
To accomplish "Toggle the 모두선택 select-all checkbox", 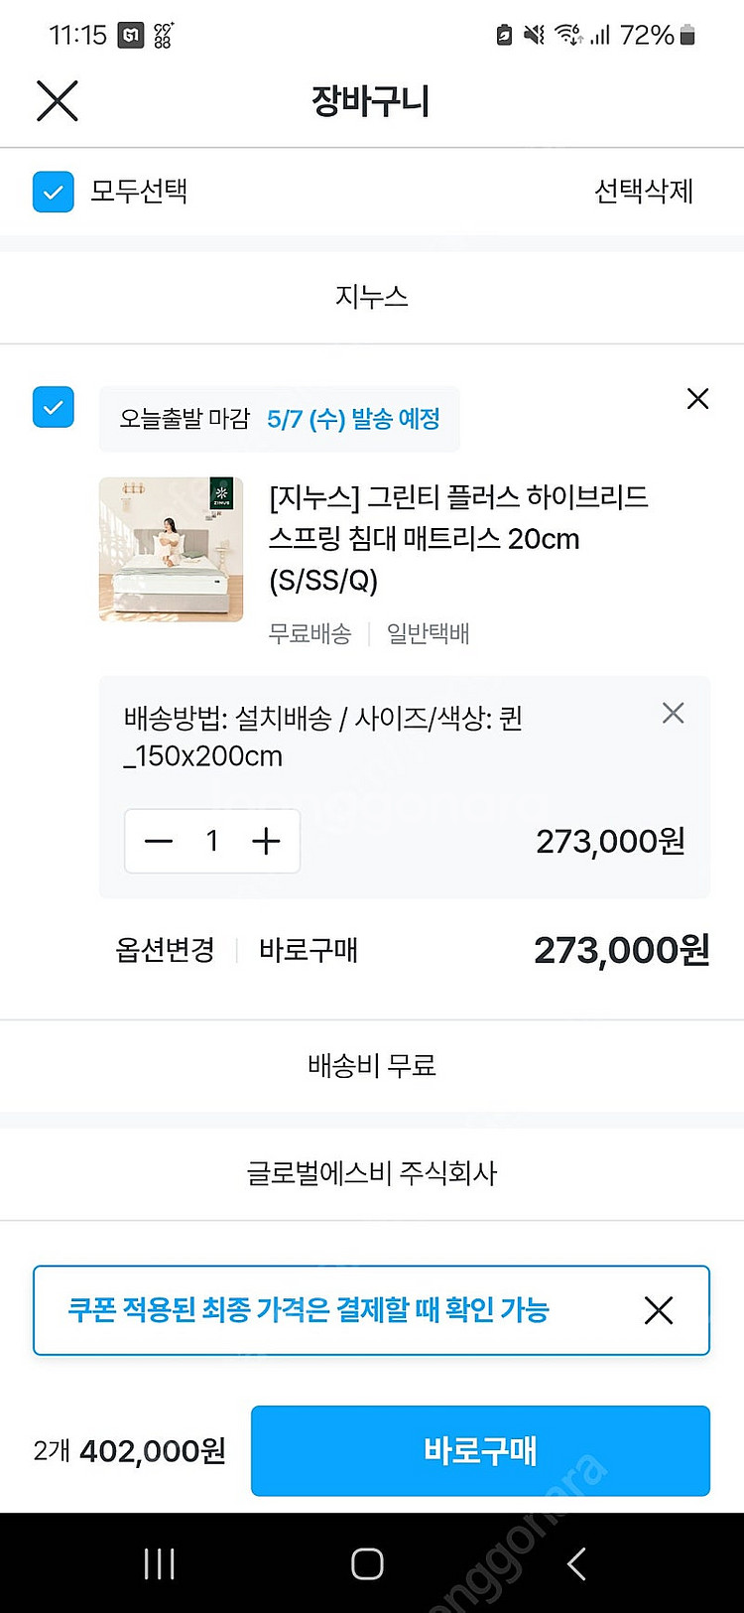I will click(x=54, y=192).
